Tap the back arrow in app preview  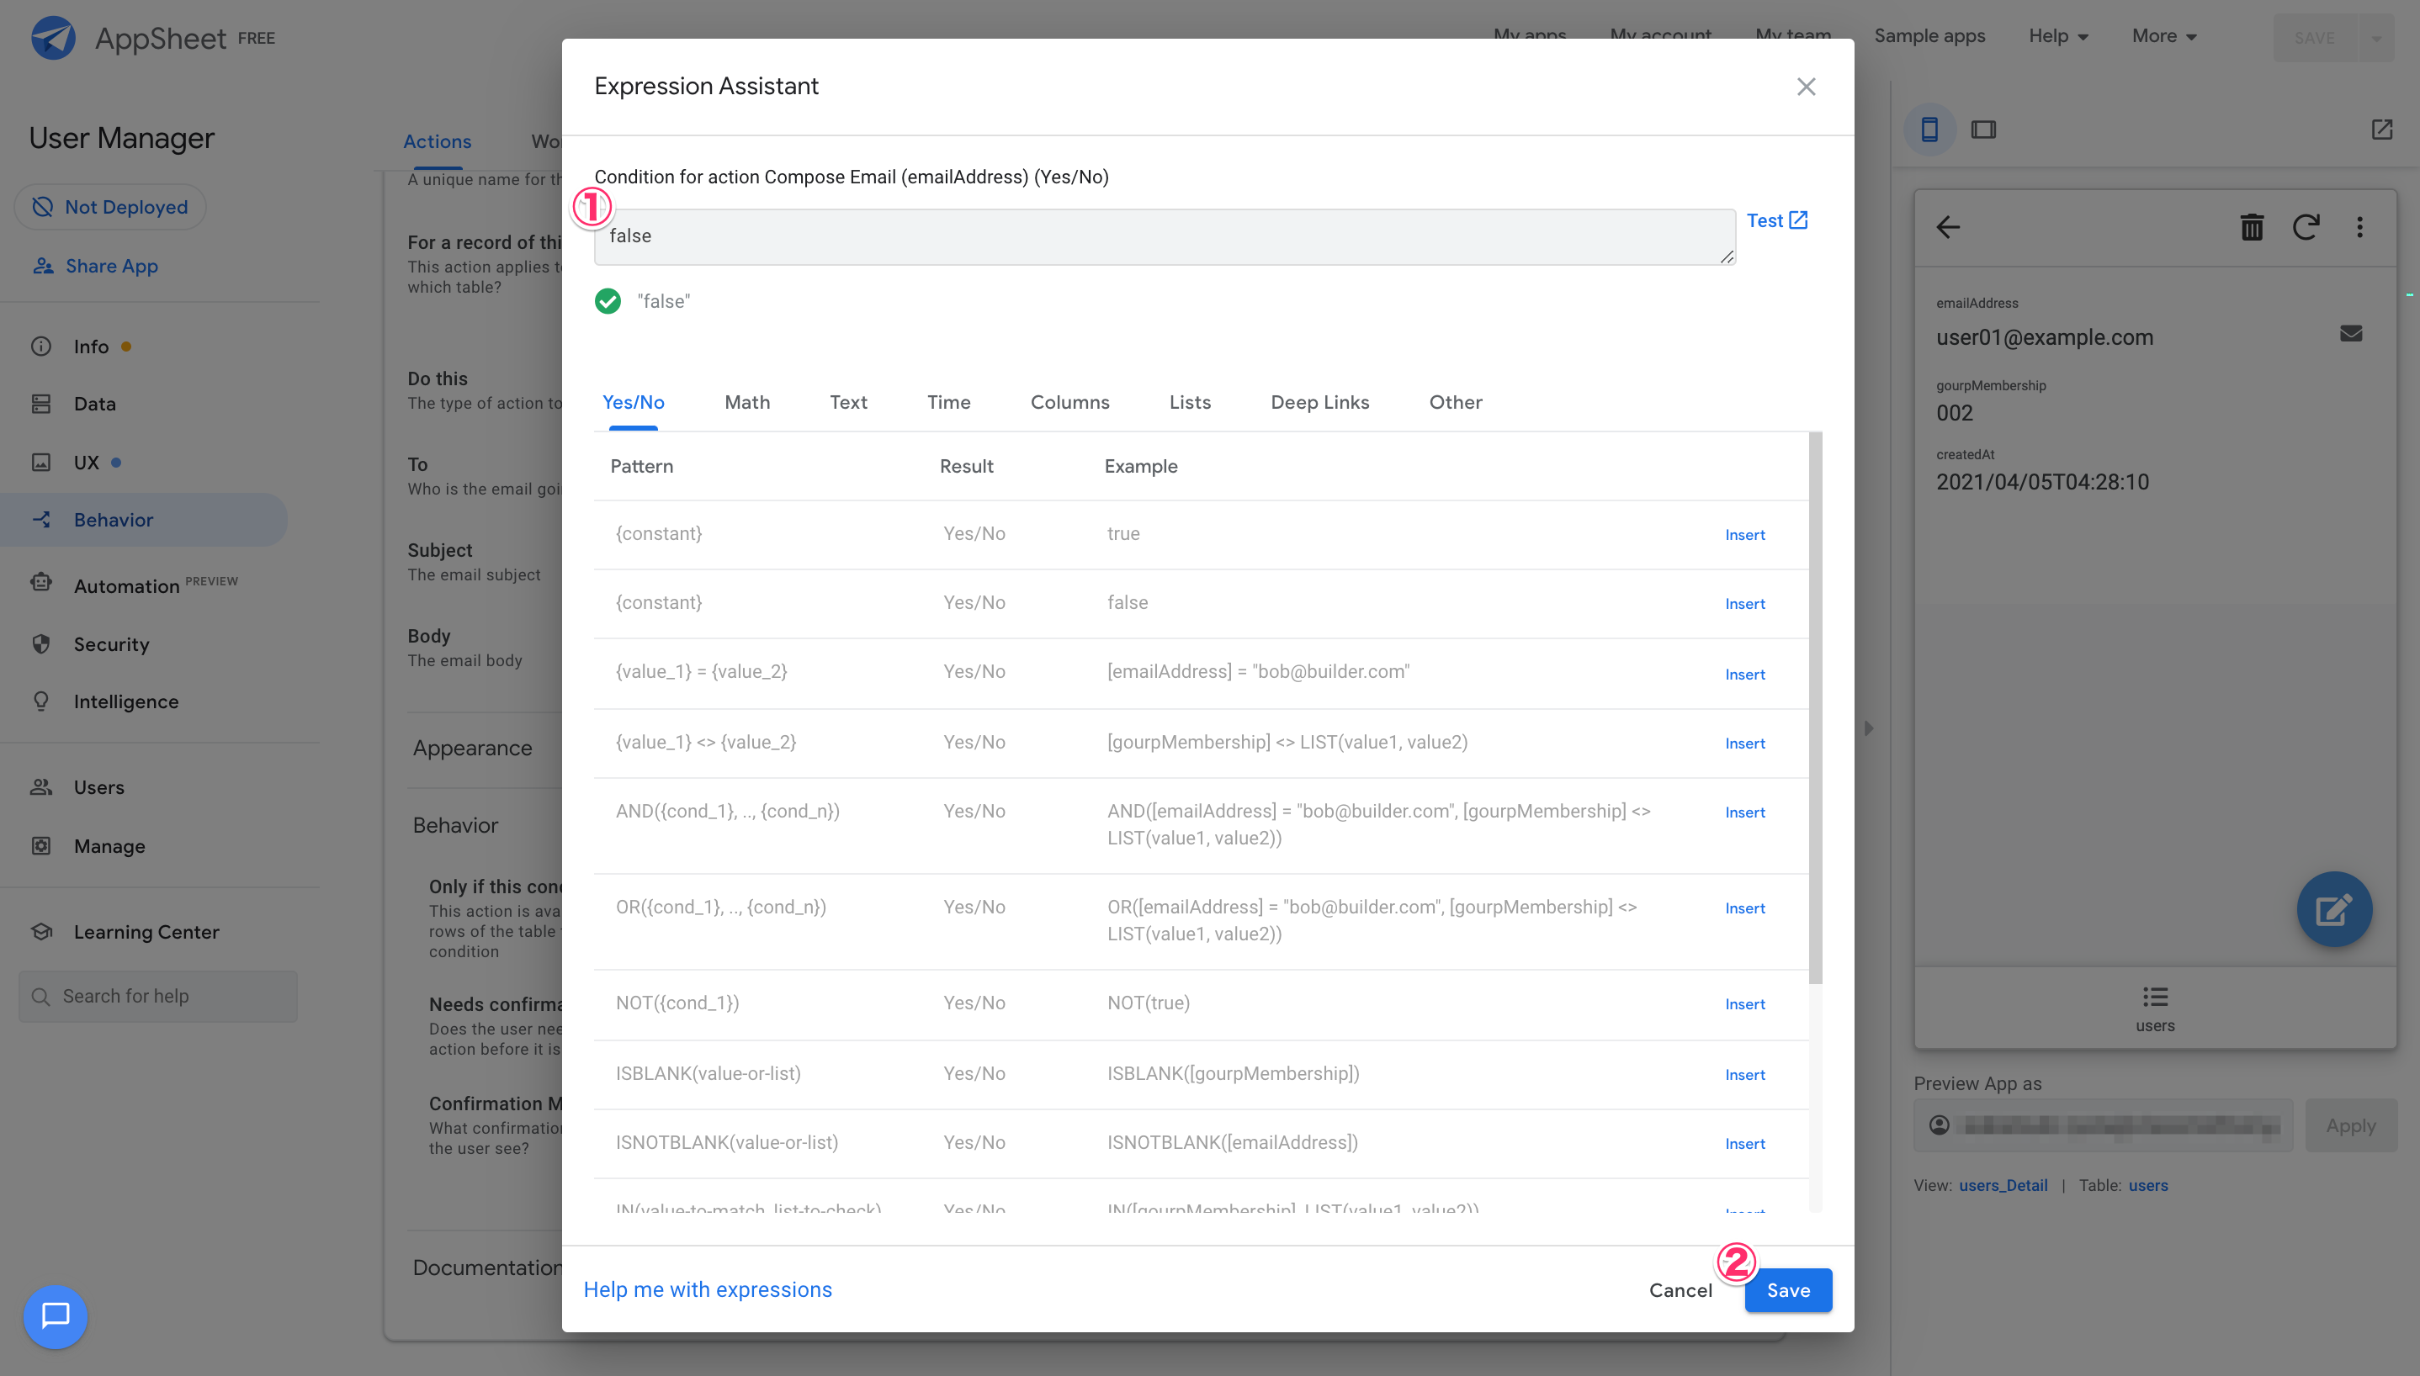coord(1947,227)
